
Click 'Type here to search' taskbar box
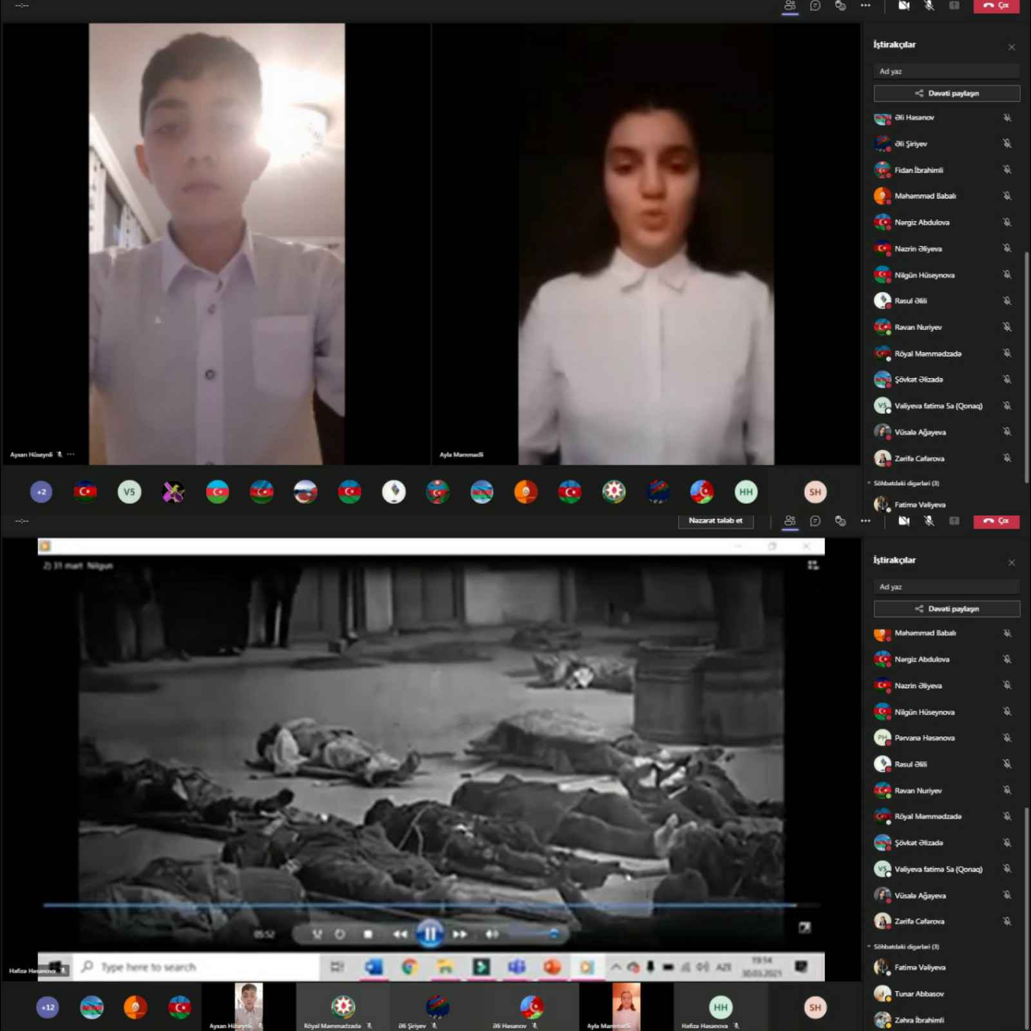pos(197,967)
